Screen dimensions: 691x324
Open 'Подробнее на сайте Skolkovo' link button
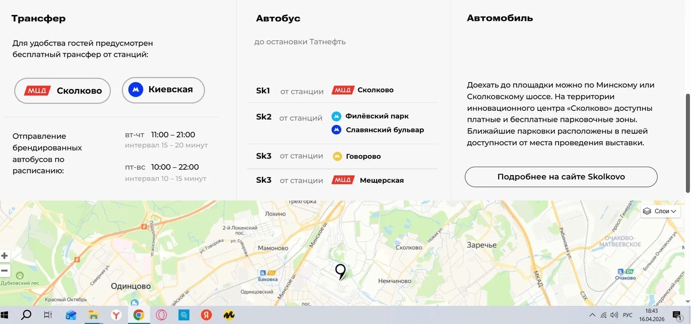(561, 177)
